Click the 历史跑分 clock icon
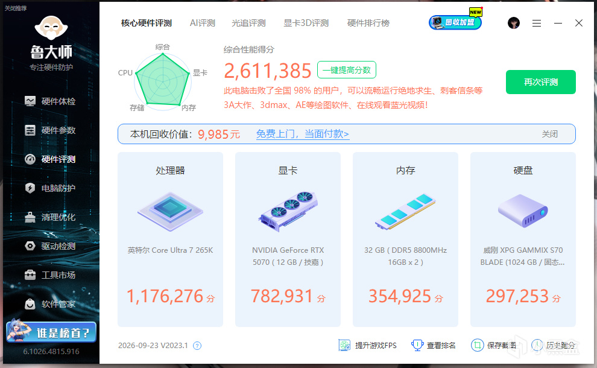Screen dimensions: 597x368 pyautogui.click(x=537, y=345)
